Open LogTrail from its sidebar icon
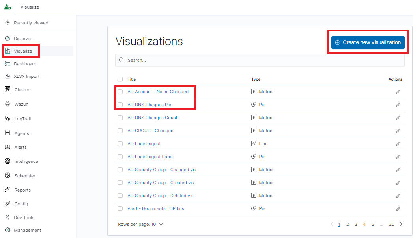The height and width of the screenshot is (238, 413). [x=7, y=119]
